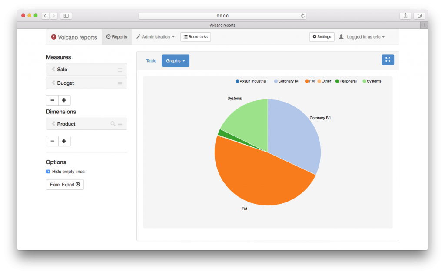Click the fullscreen expand graph button
Image resolution: width=445 pixels, height=275 pixels.
click(388, 60)
